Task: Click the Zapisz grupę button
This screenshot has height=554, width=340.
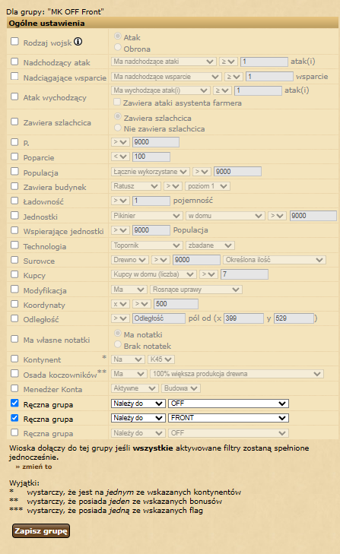Action: [41, 530]
